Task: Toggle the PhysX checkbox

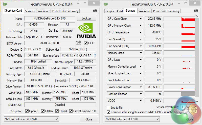Action: (x=57, y=111)
